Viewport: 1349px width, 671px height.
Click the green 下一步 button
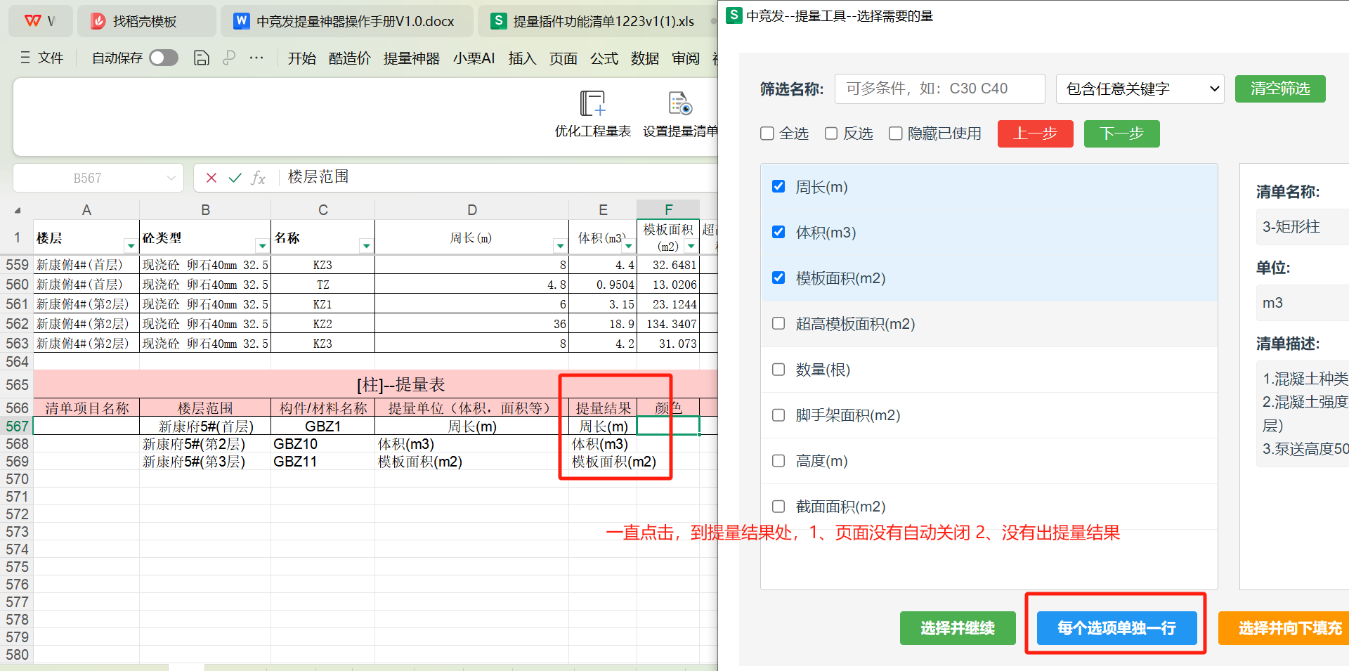(1121, 133)
